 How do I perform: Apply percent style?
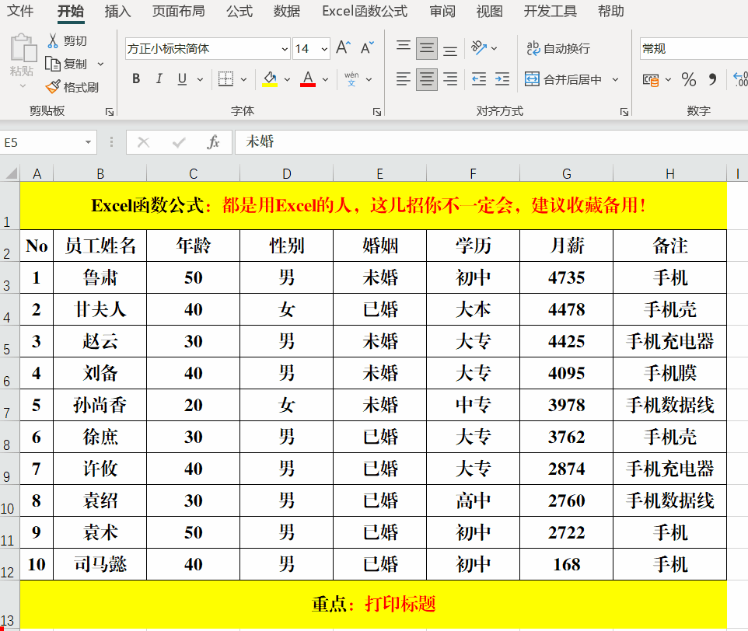point(688,79)
